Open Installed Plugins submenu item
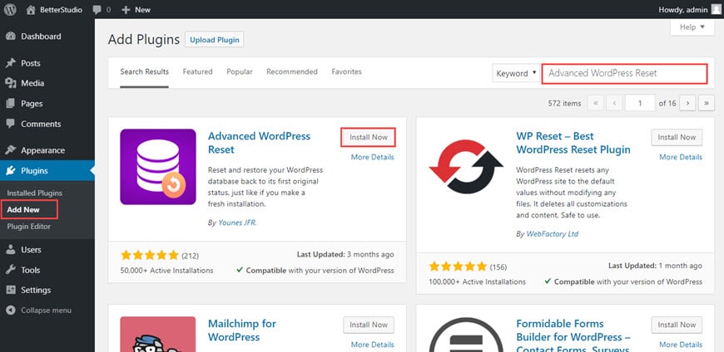 click(35, 193)
